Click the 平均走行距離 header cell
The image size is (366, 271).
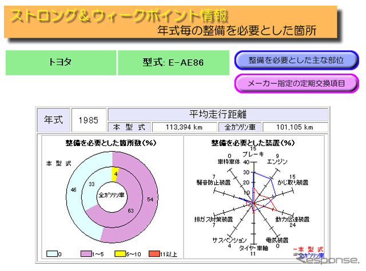click(x=218, y=114)
